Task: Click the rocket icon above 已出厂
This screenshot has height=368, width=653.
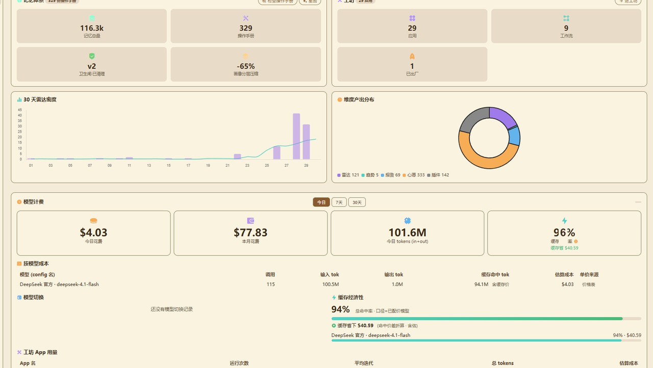Action: pos(412,56)
